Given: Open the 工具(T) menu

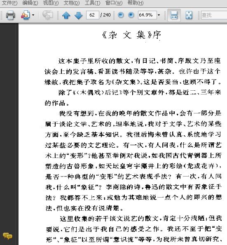Looking at the screenshot, I should point(92,3).
